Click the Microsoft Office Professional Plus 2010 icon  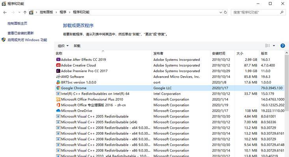point(58,99)
